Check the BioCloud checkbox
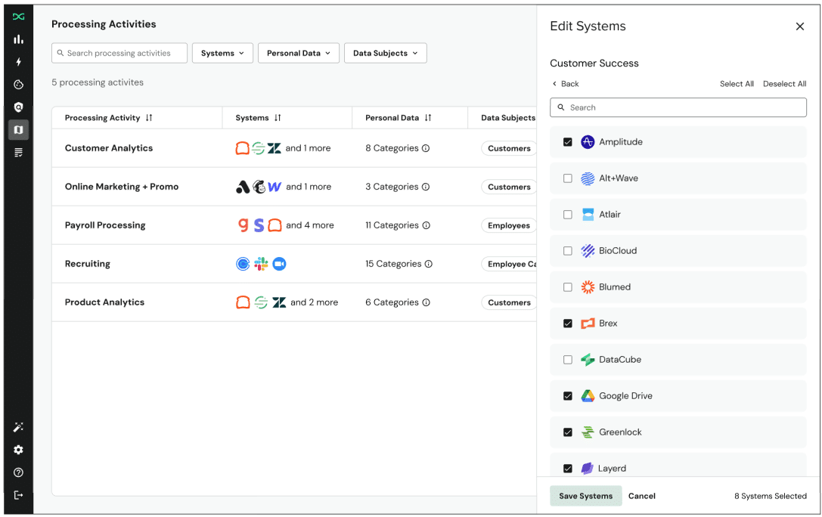This screenshot has width=822, height=517. tap(568, 251)
